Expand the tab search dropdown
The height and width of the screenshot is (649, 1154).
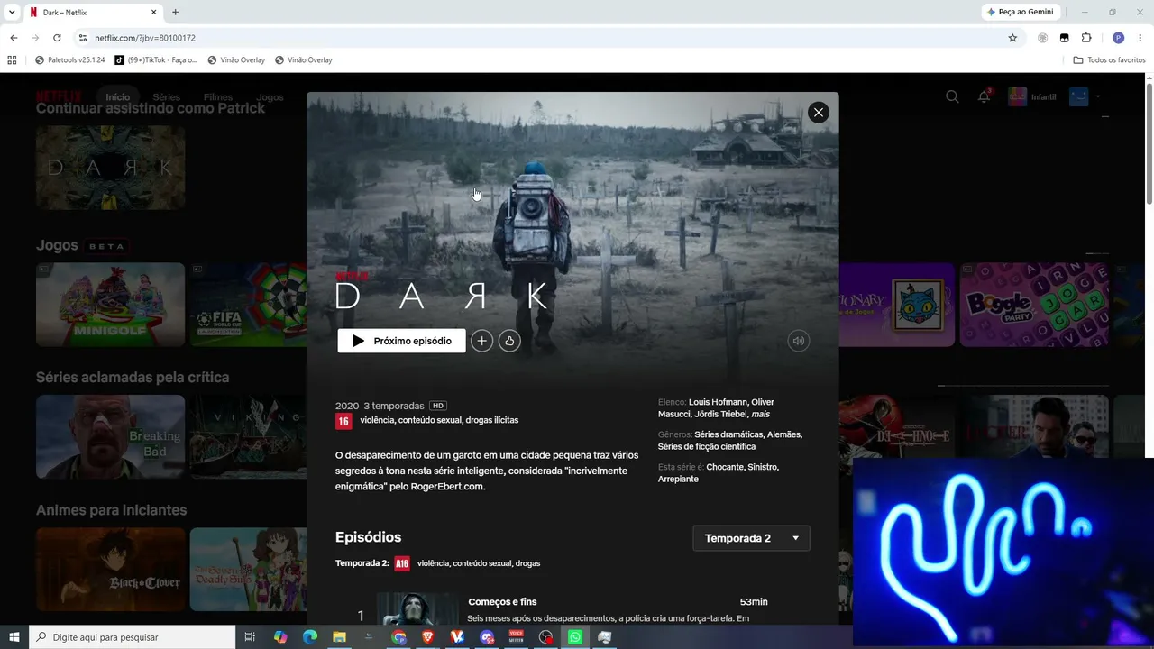(12, 13)
